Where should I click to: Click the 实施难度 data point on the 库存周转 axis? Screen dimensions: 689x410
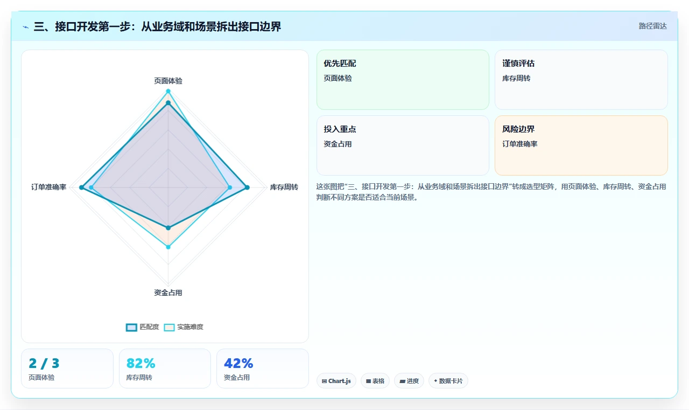[230, 187]
